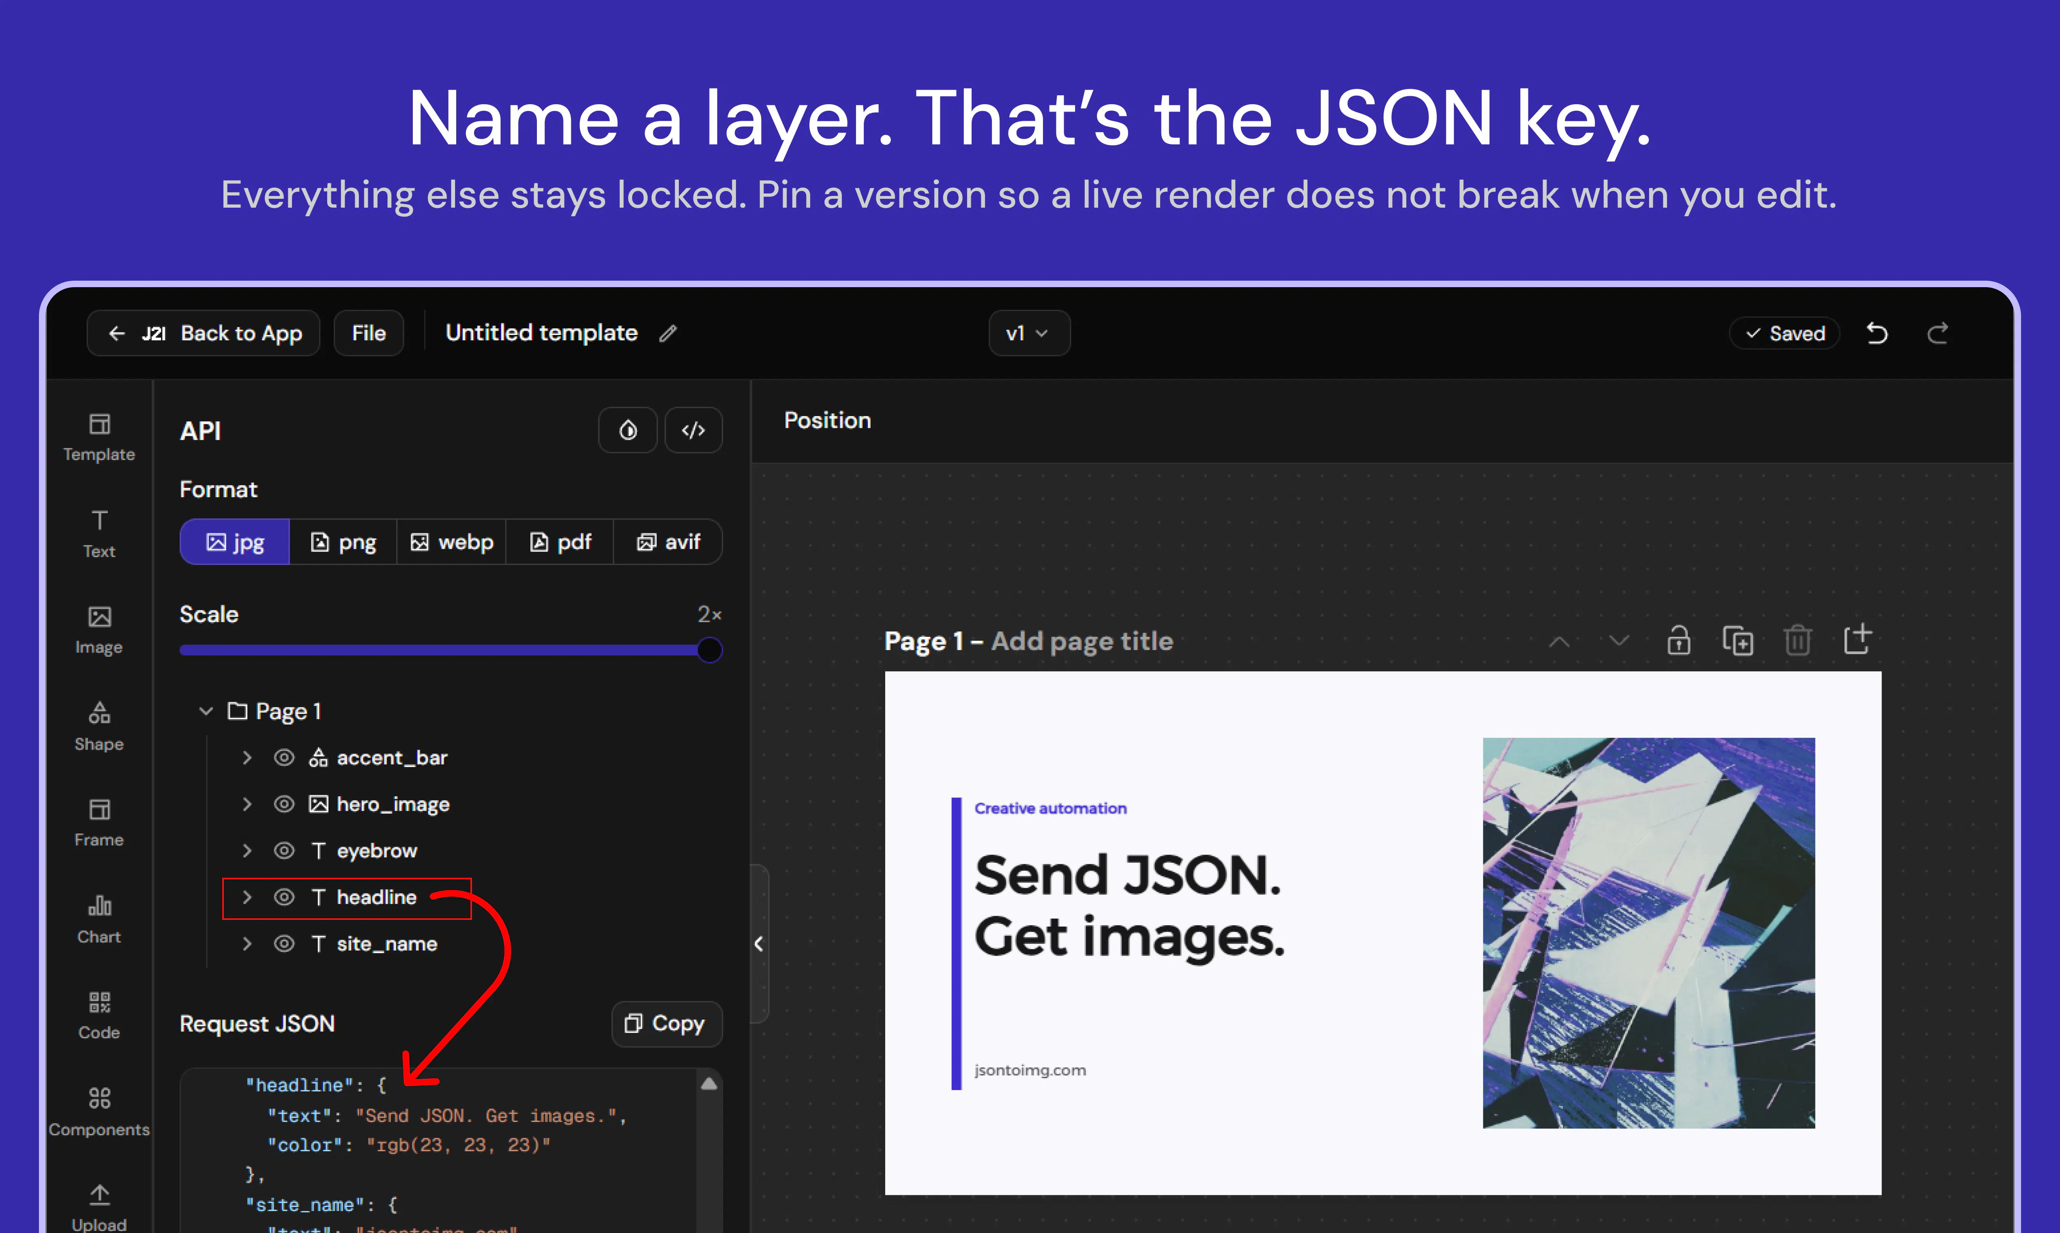Add a new page with the plus icon
The height and width of the screenshot is (1233, 2060).
1857,639
